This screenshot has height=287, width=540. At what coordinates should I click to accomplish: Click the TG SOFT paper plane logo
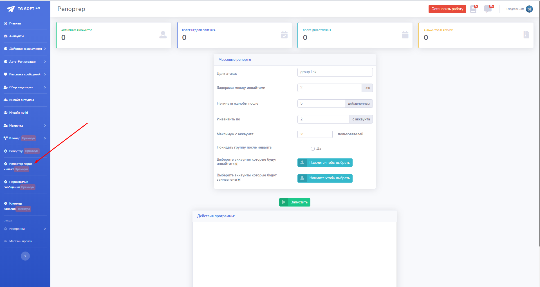click(x=11, y=9)
